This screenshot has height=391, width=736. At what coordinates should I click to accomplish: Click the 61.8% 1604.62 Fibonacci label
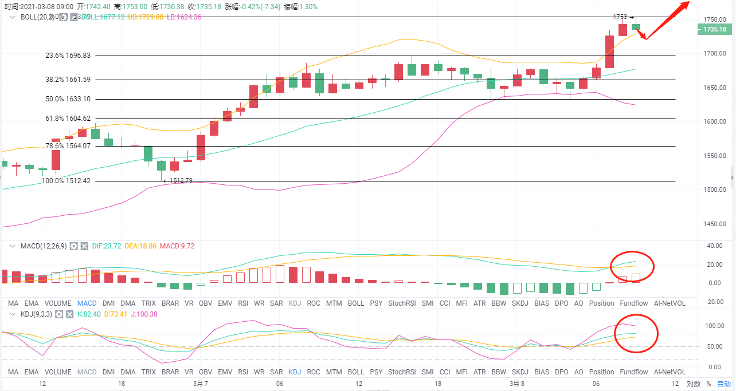click(67, 119)
